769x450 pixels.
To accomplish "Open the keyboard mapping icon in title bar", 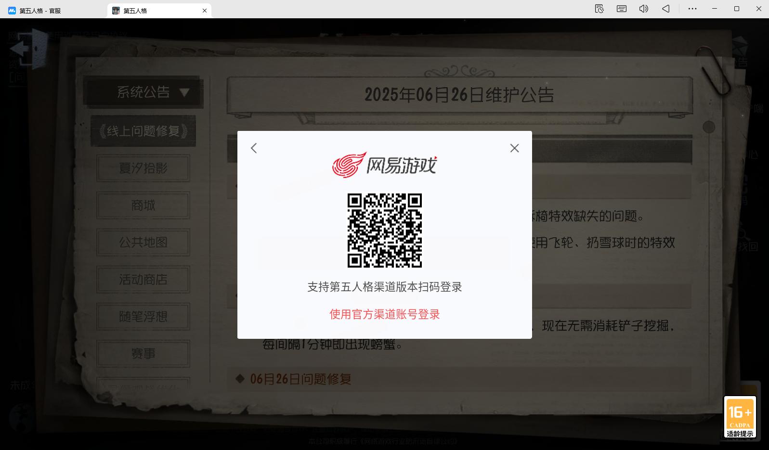I will (621, 9).
